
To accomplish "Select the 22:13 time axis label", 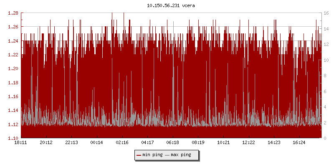I will 71,142.
